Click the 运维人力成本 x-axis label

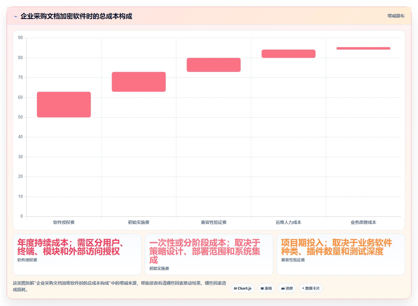[288, 223]
